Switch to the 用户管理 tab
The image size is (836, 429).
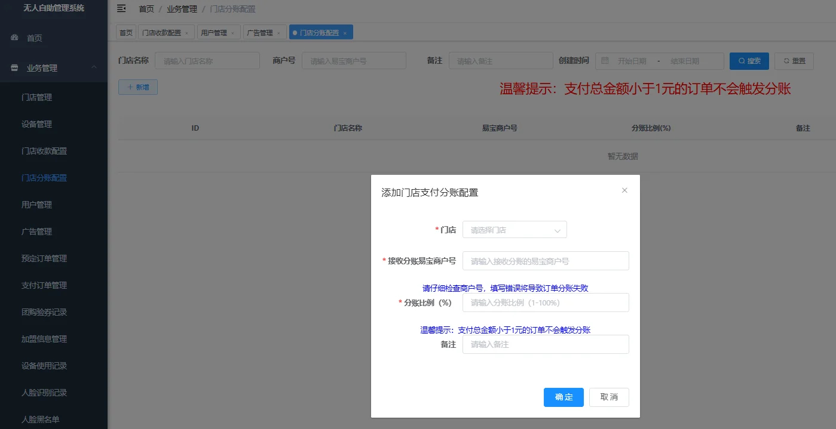pyautogui.click(x=215, y=32)
